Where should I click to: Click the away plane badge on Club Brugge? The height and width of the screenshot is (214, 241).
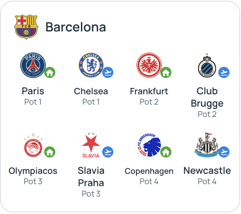224,72
